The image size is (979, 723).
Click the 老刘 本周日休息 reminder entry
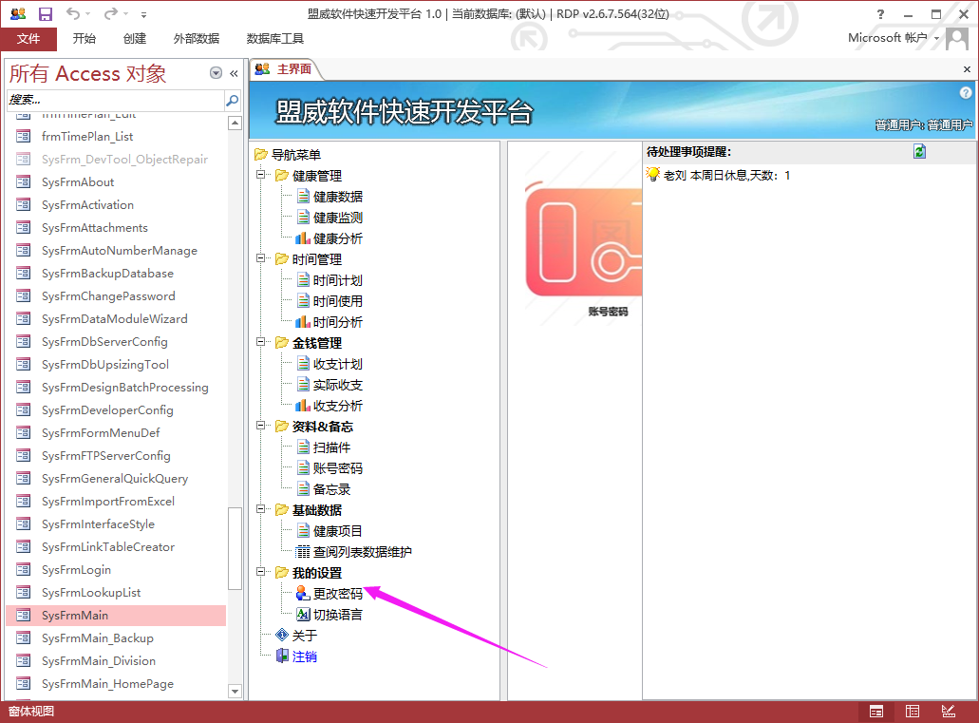726,176
